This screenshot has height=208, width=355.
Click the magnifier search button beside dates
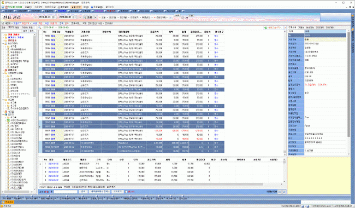(x=88, y=17)
